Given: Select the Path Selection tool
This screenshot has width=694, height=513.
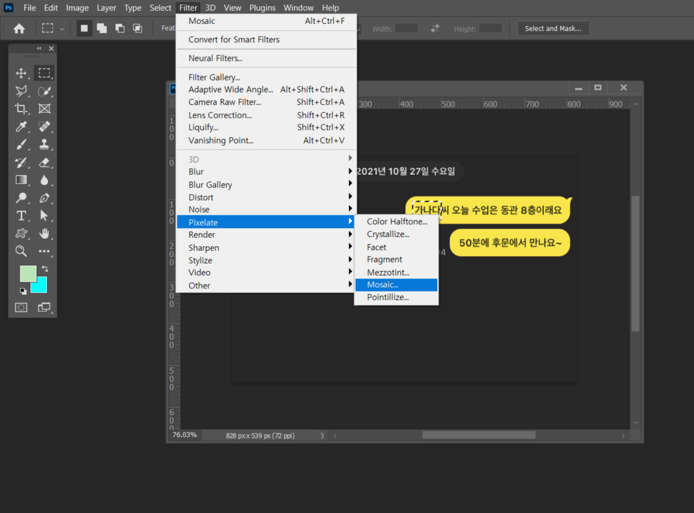Looking at the screenshot, I should [x=44, y=215].
